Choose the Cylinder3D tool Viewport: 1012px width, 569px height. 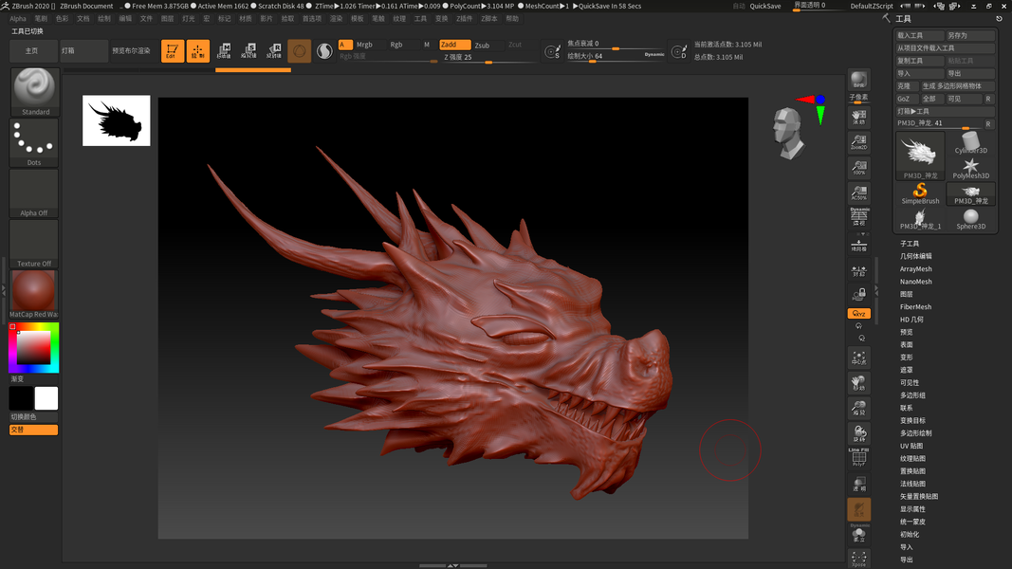(970, 143)
